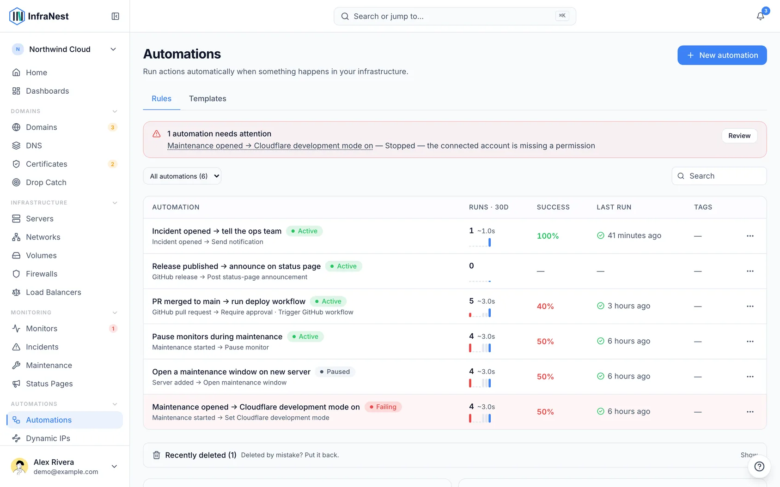Open Volumes page

pyautogui.click(x=65, y=255)
